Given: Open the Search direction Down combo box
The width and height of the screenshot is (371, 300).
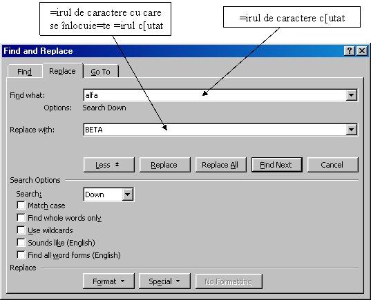Looking at the screenshot, I should click(x=109, y=194).
